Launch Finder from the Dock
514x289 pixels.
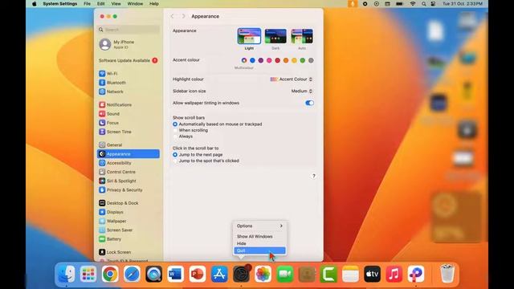click(66, 274)
